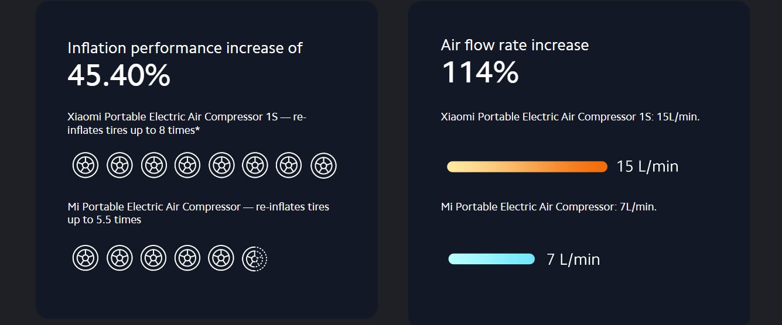This screenshot has height=325, width=782.
Task: Click the "re-inflates tires up to 5.5 times" description
Action: (198, 213)
